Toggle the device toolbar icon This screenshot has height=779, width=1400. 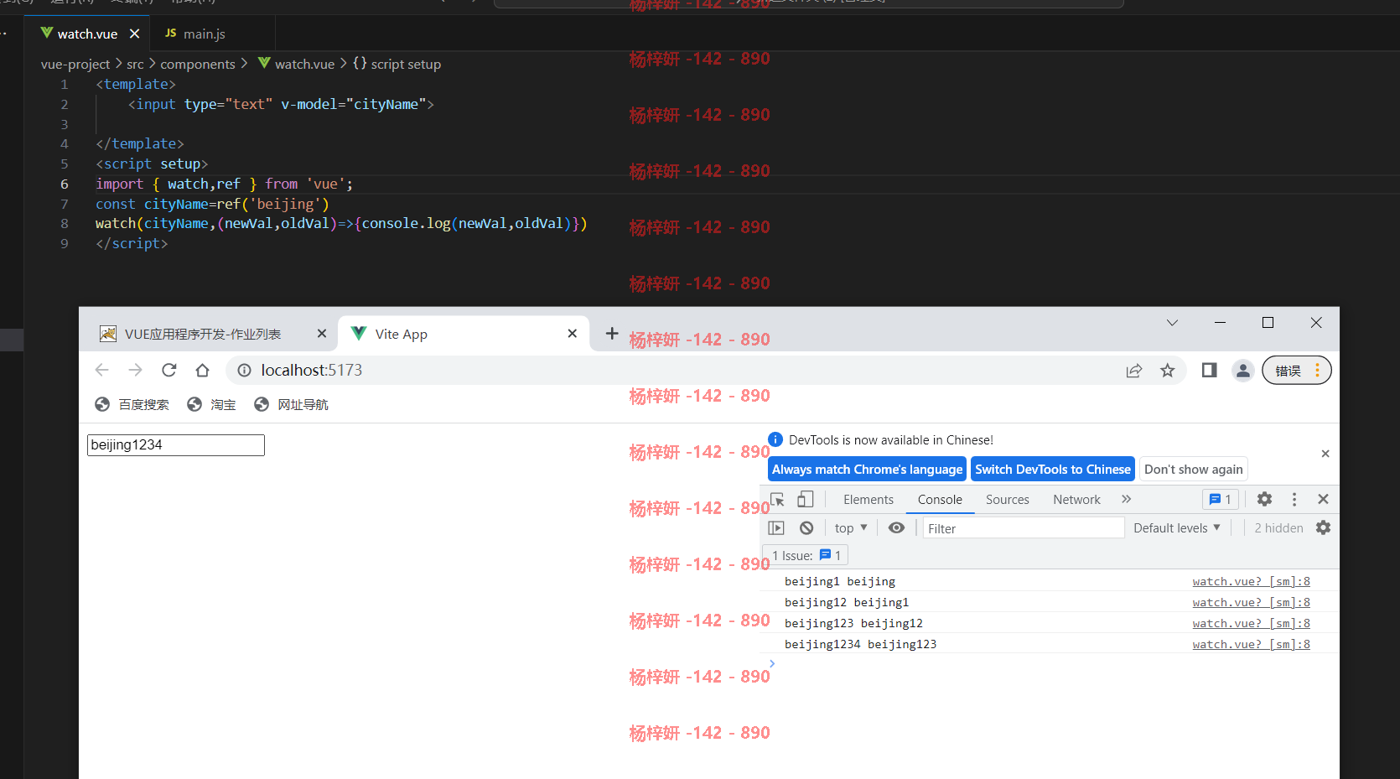pos(805,499)
